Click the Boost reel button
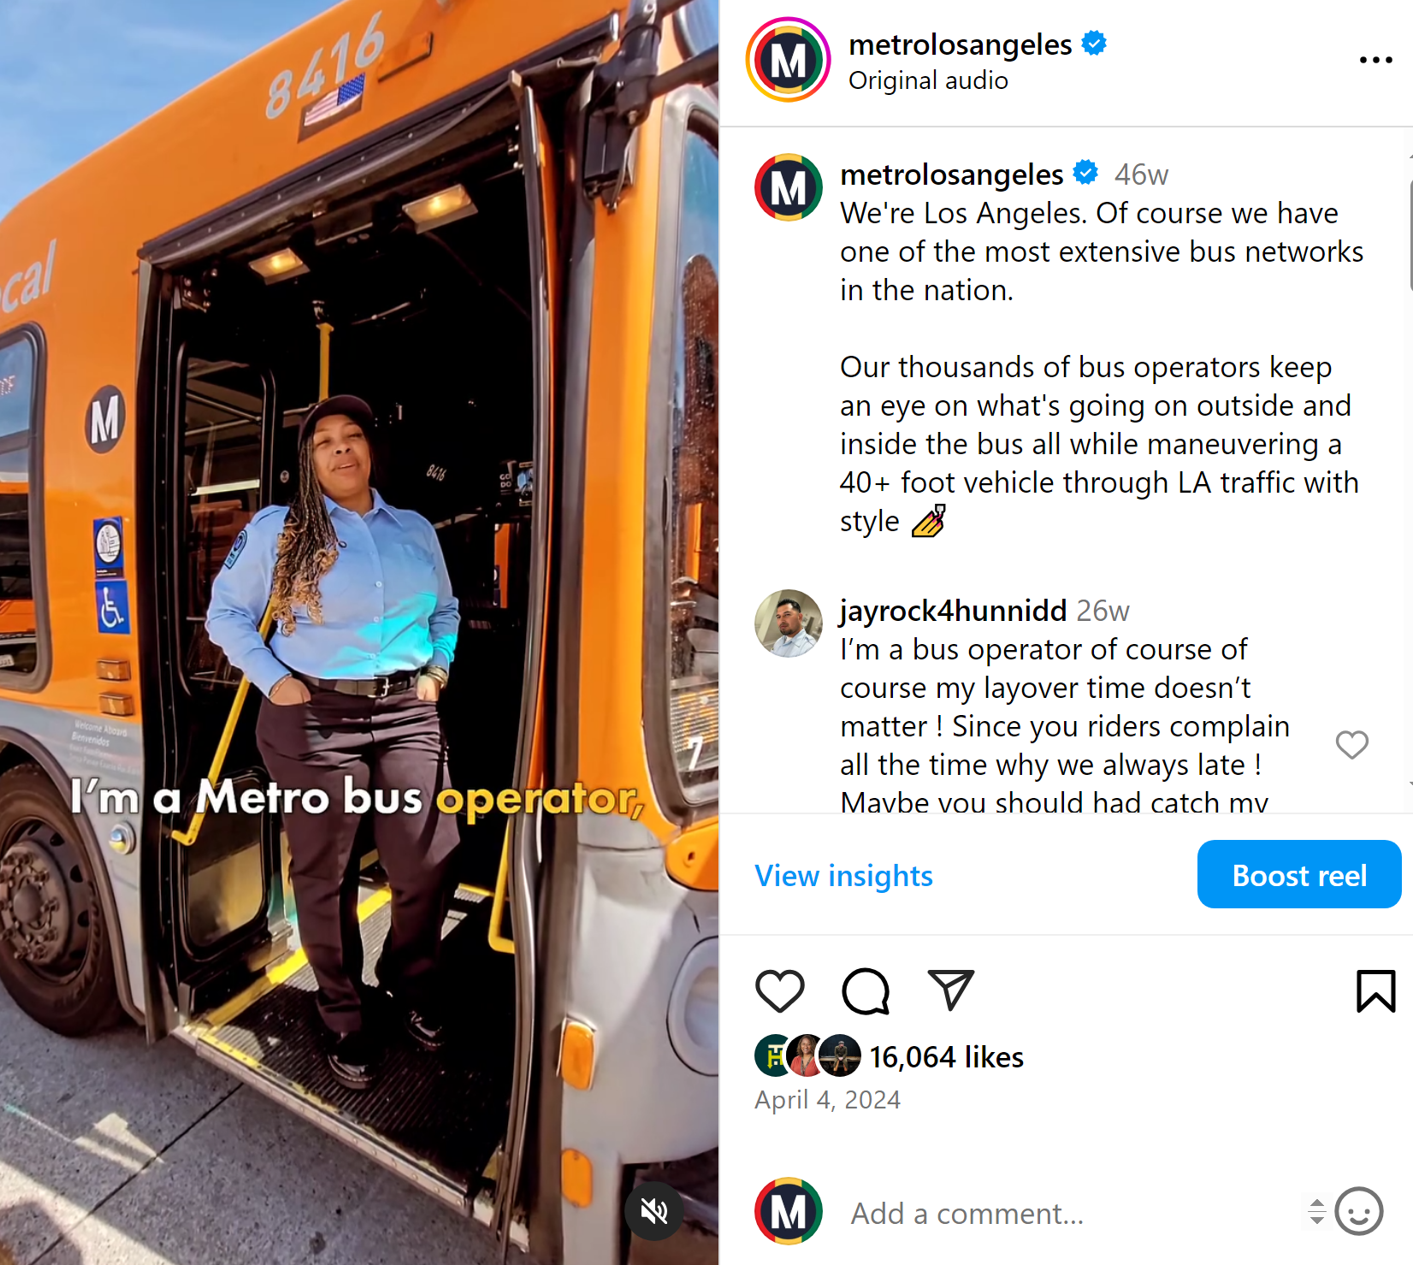 (1299, 874)
